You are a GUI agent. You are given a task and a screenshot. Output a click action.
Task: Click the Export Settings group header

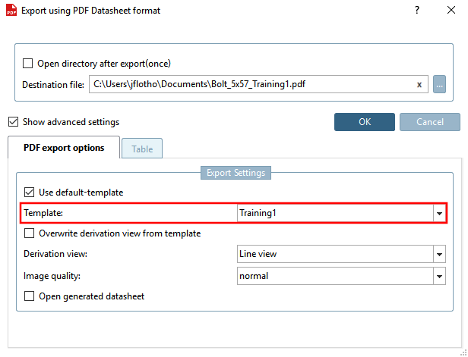[236, 173]
